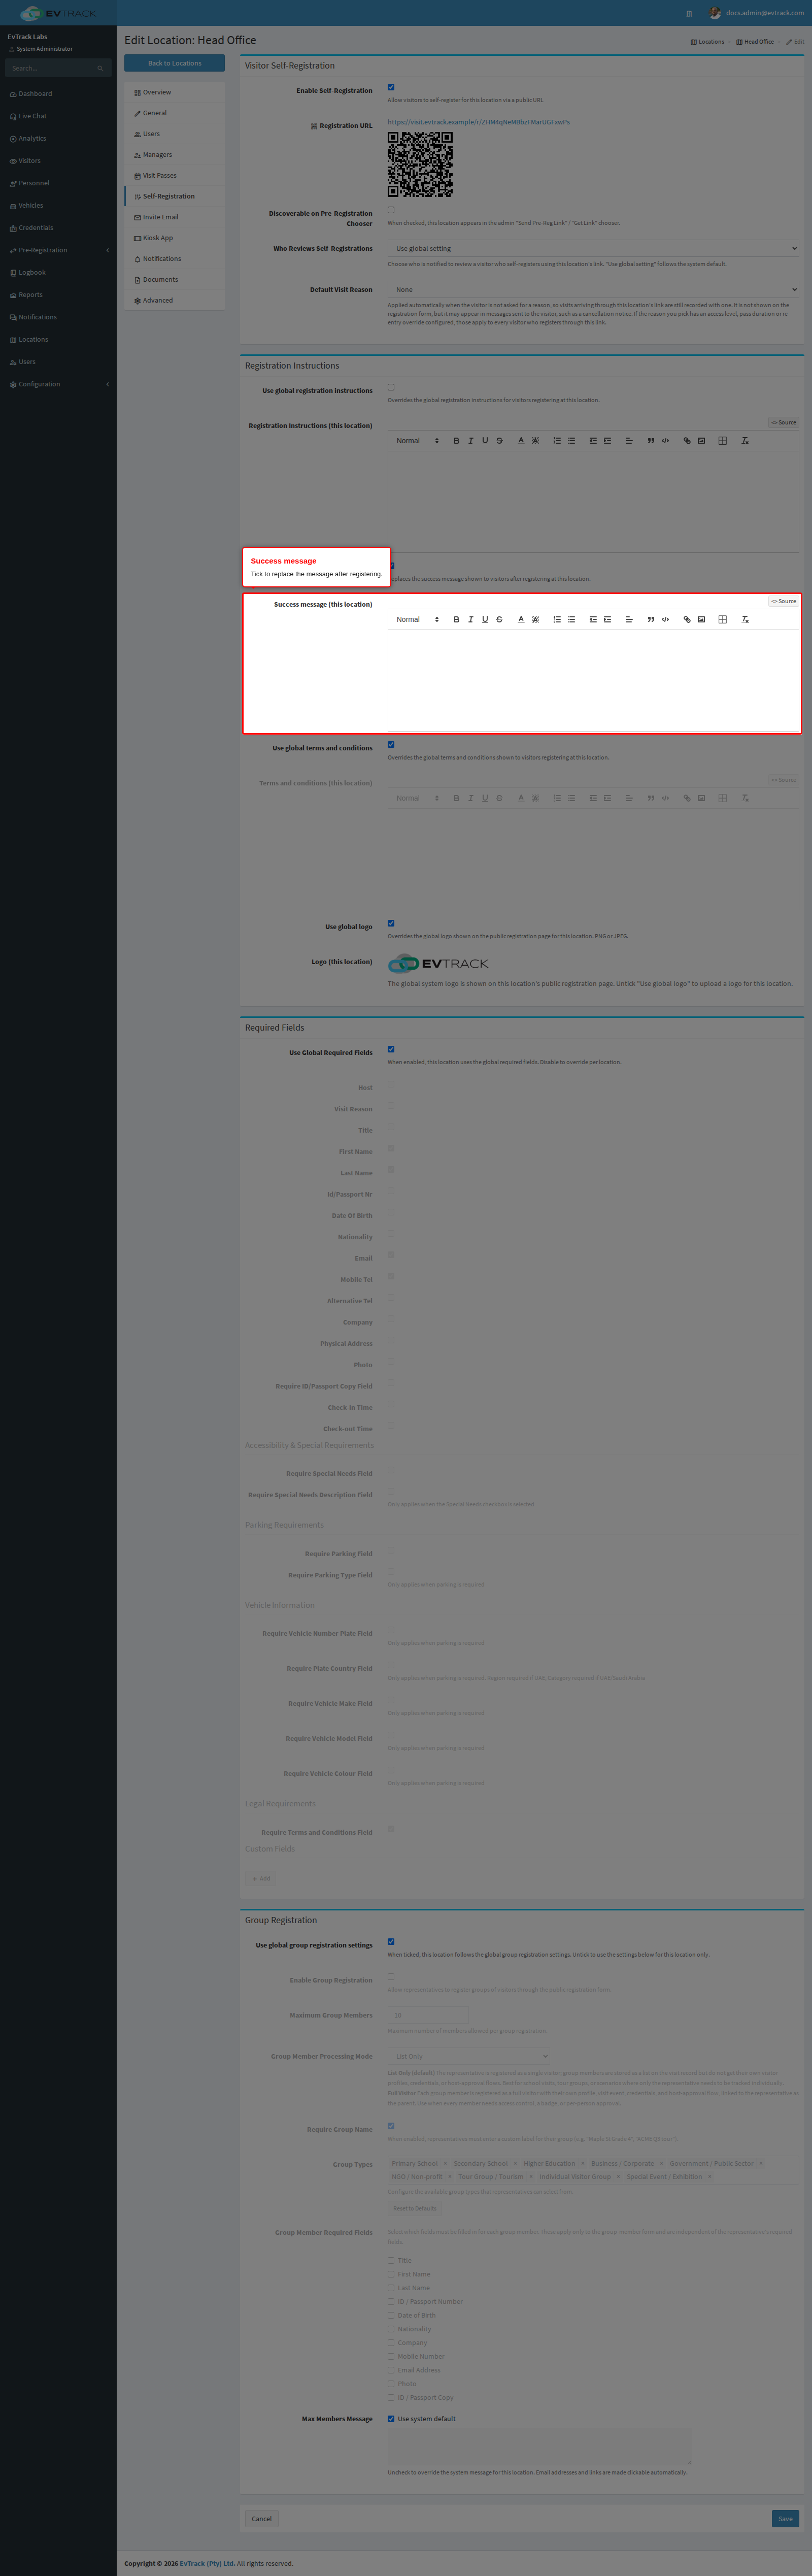812x2576 pixels.
Task: Untick Use global logo checkbox
Action: click(x=391, y=923)
